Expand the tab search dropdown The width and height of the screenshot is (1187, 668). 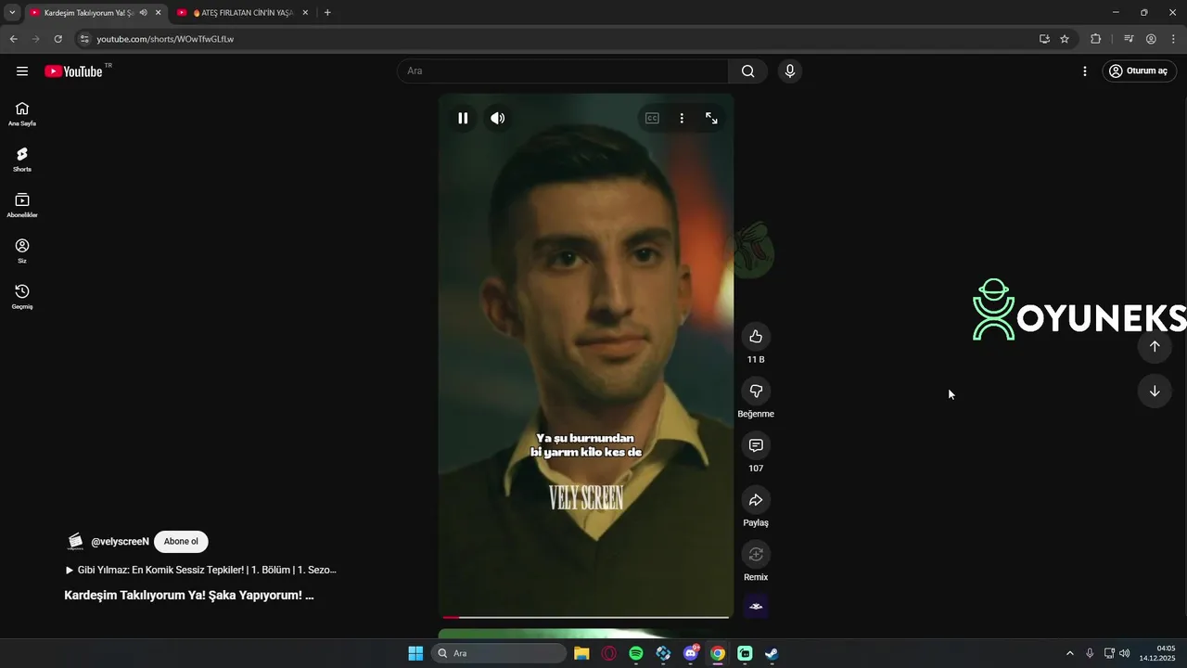[x=12, y=13]
